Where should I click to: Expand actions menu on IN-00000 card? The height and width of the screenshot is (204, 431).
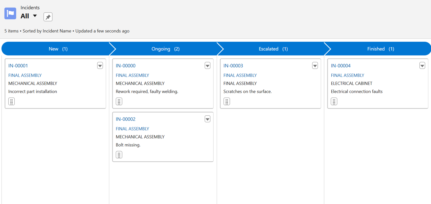[x=207, y=66]
